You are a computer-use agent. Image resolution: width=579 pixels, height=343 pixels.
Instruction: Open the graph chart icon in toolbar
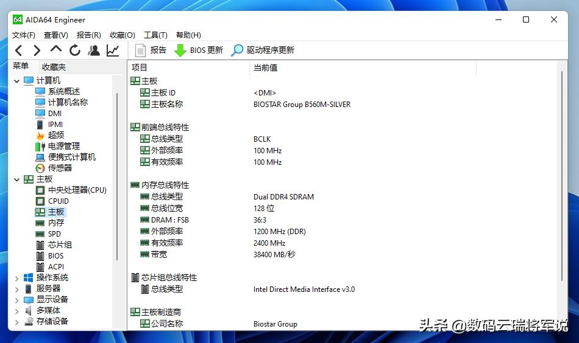[113, 50]
